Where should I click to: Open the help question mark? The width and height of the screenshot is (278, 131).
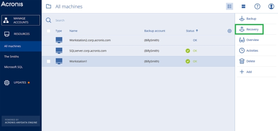coord(257,7)
